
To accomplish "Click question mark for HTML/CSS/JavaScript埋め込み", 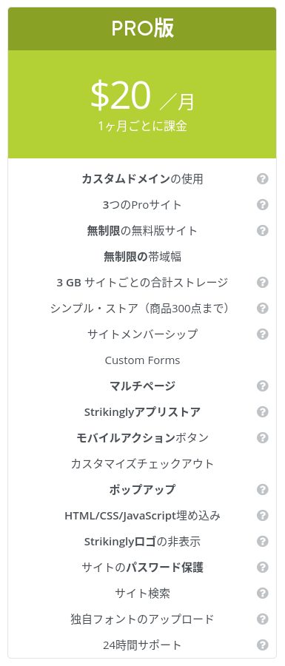I will tap(263, 516).
